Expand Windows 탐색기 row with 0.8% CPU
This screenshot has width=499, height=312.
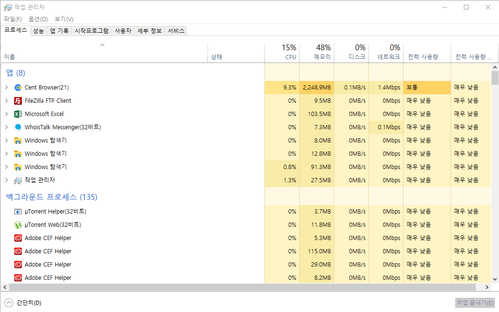click(x=6, y=167)
